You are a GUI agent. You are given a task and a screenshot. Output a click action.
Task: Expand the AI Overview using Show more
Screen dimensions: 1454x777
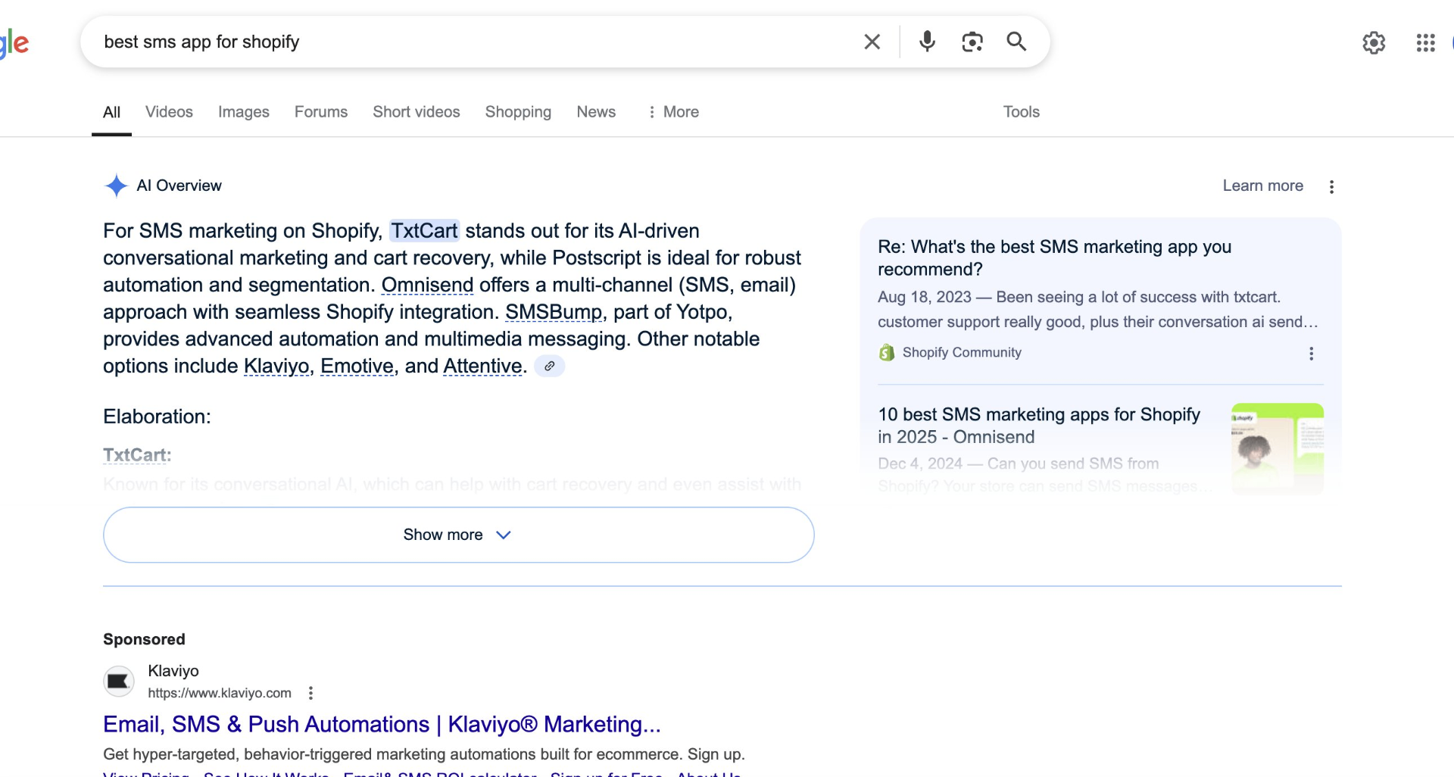pos(457,535)
